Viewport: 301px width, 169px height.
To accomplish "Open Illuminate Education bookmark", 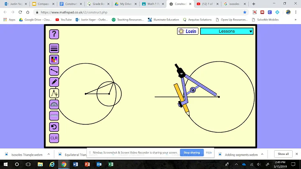I will click(x=163, y=20).
